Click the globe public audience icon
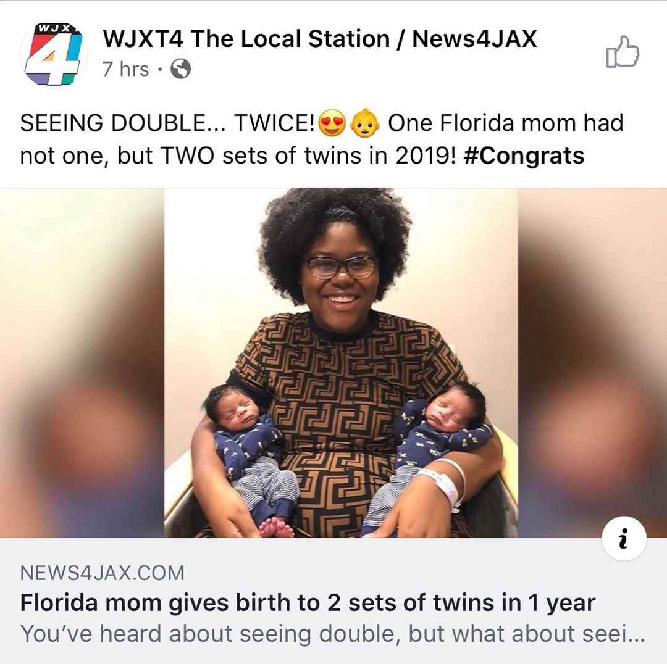The image size is (667, 664). pos(181,69)
